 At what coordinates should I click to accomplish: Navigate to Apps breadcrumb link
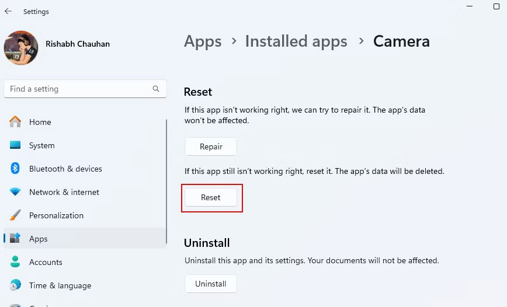(x=203, y=41)
